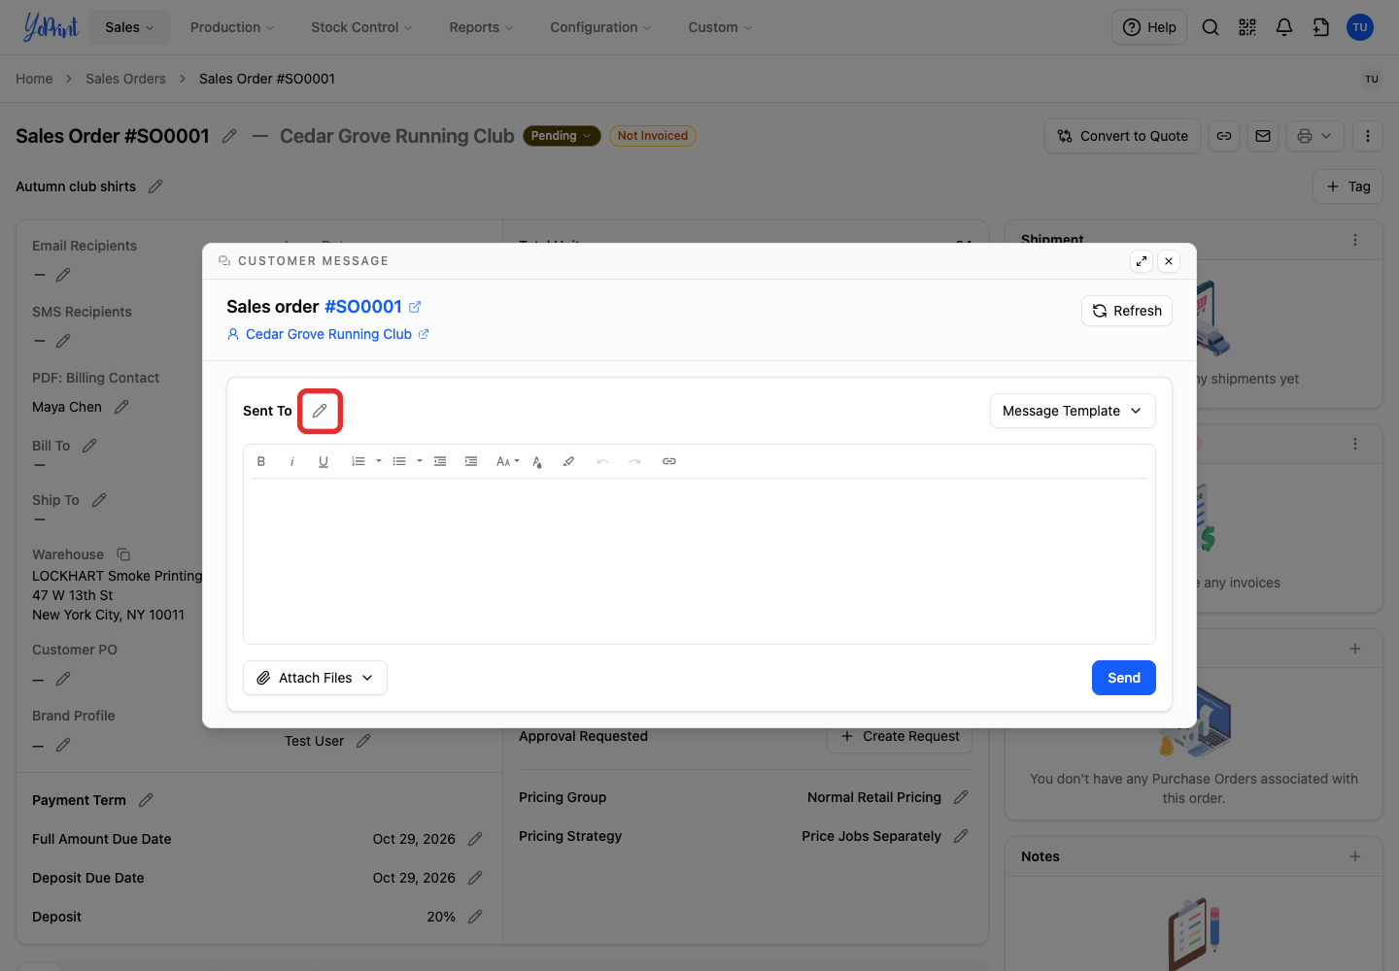Copy the sales order link
Screen dimensions: 1399x971
pos(1224,136)
